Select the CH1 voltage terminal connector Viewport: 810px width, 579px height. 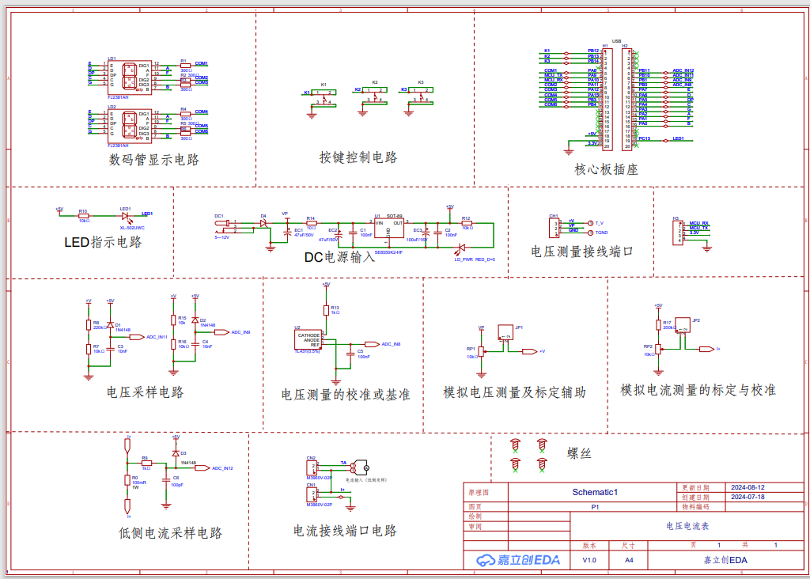[x=555, y=227]
